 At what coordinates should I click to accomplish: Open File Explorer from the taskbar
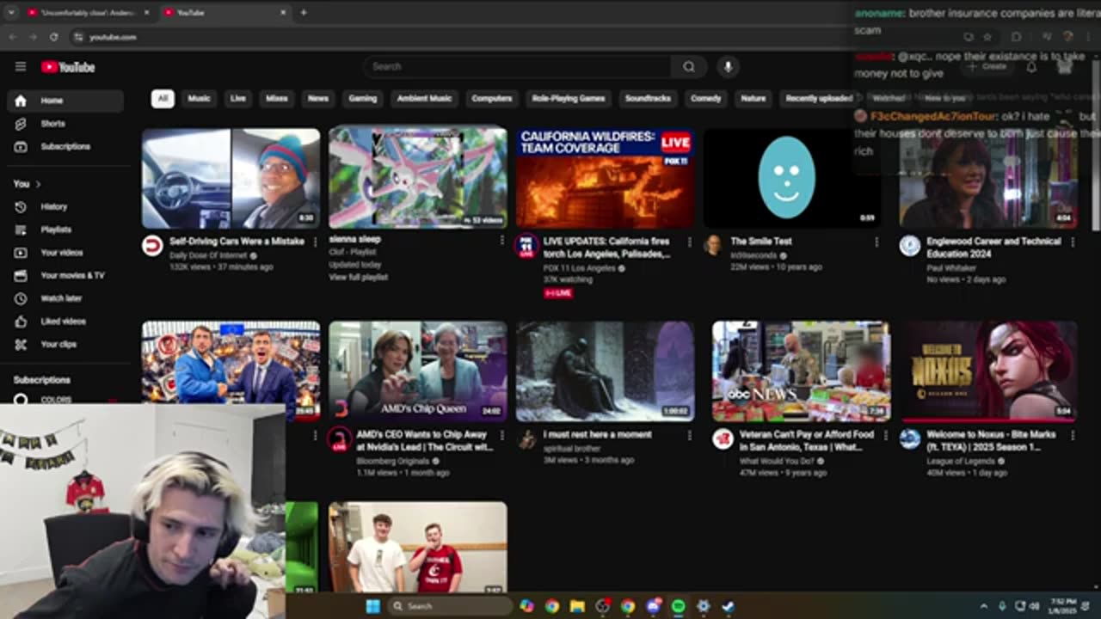click(x=577, y=606)
